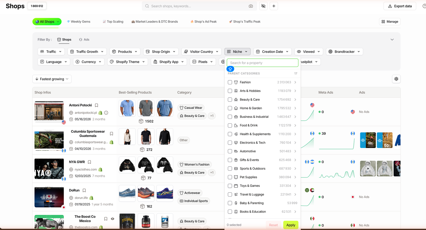Open the antonipotocki.pl link

tap(86, 112)
